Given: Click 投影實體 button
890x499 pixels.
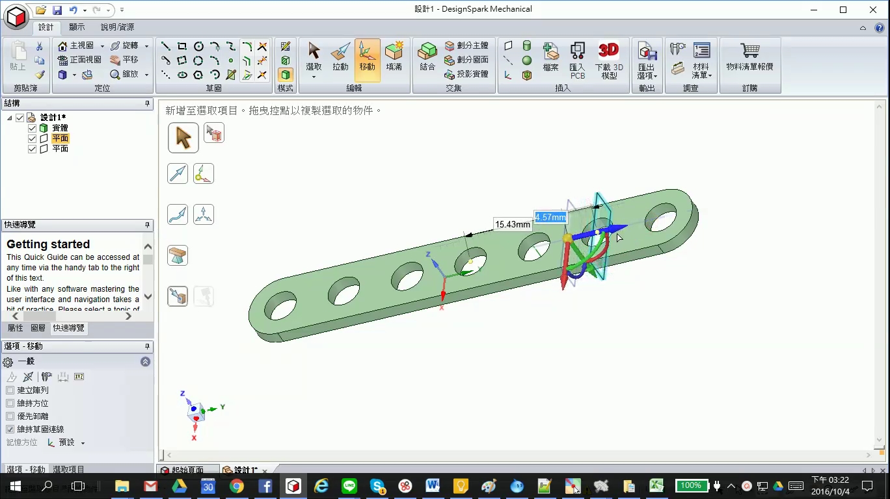Looking at the screenshot, I should [x=466, y=74].
